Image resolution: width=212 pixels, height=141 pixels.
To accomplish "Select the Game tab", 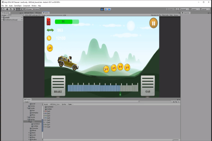I will coord(46,13).
